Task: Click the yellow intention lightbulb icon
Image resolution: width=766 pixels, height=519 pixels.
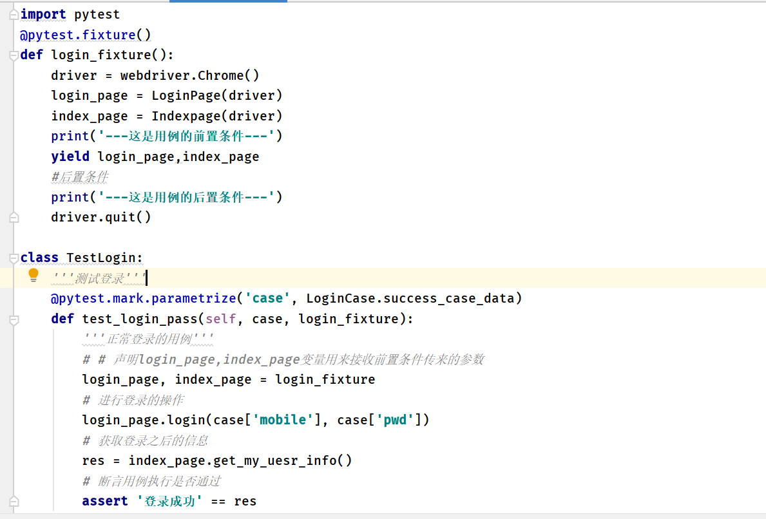Action: coord(33,275)
